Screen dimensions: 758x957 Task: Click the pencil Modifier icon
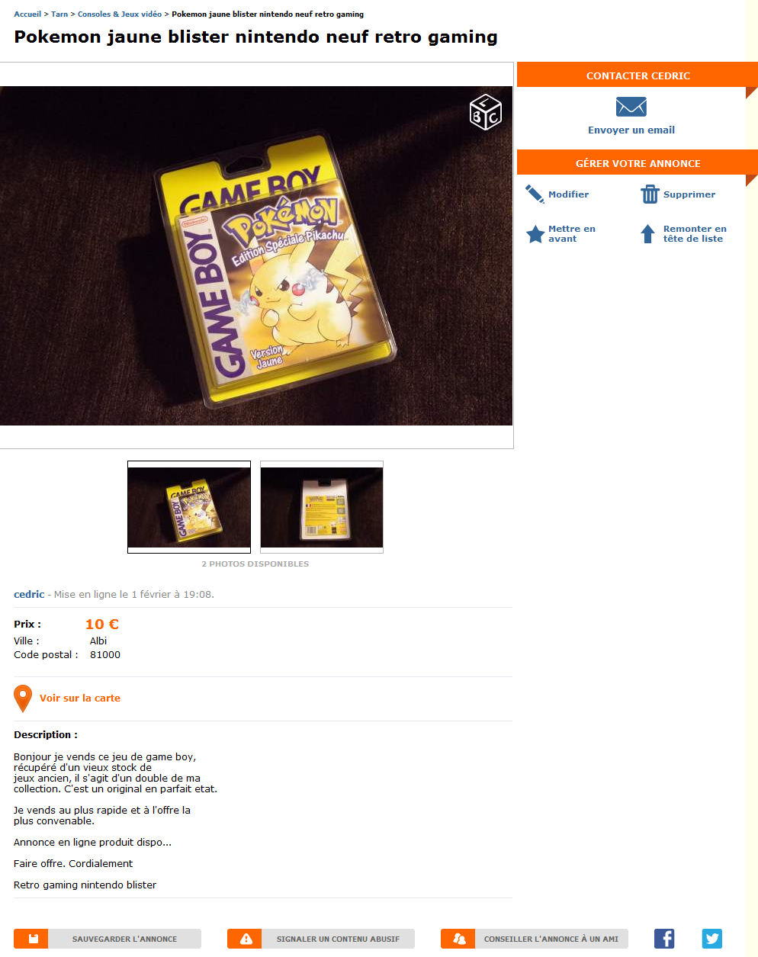535,194
